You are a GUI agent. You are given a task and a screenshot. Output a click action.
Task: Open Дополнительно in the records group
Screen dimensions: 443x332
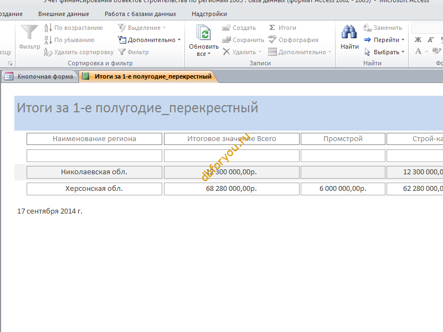click(300, 52)
